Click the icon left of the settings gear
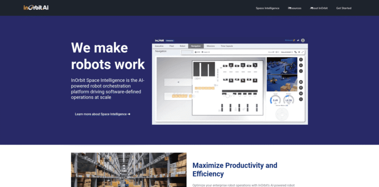379x187 pixels. (x=296, y=52)
